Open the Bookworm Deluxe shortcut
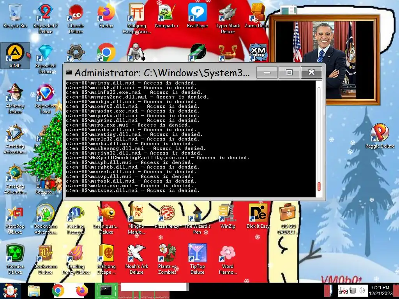 click(x=46, y=259)
